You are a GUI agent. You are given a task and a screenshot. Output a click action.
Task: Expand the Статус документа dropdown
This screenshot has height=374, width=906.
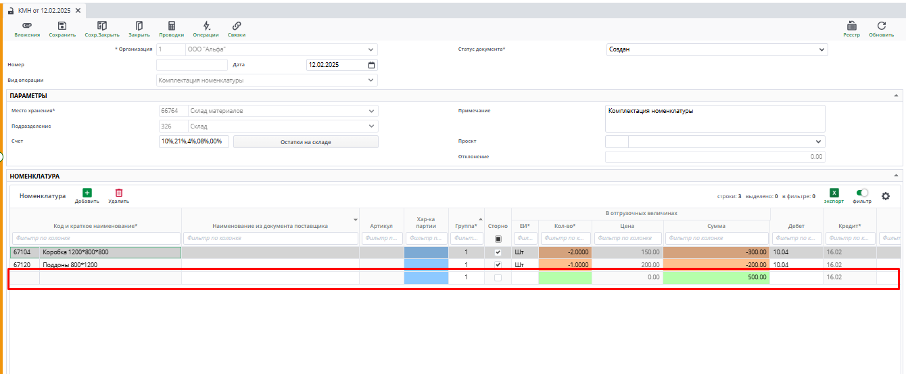(821, 49)
